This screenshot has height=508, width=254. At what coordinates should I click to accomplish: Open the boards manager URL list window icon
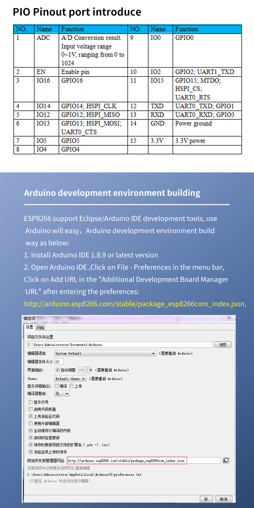[226, 460]
